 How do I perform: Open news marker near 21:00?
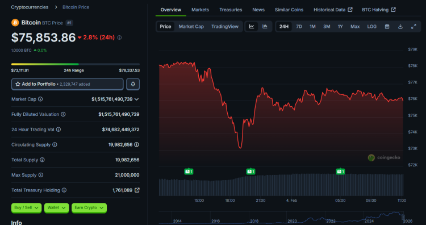[x=250, y=172]
